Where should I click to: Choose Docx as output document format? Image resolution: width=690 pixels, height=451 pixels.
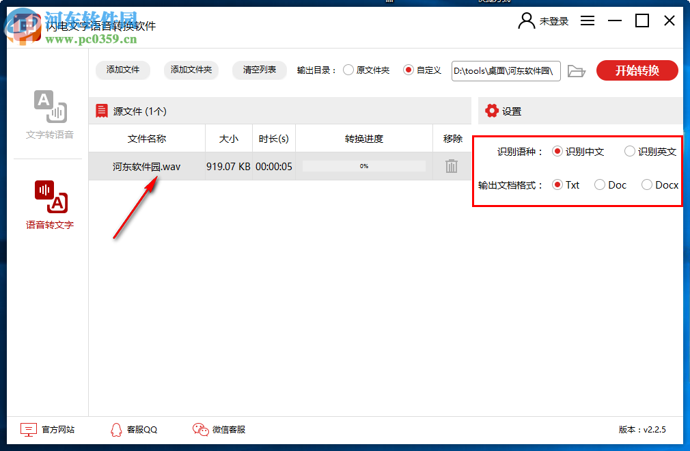(x=646, y=184)
